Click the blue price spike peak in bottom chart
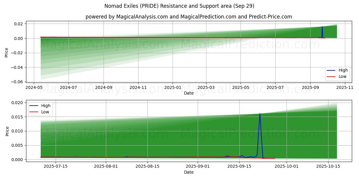Screen dimensions: 359x179 tap(260, 114)
